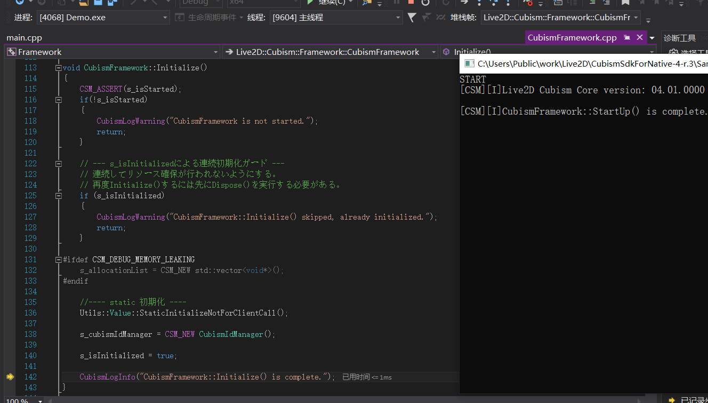
Task: Open the Framework project scope combo box
Action: [x=215, y=52]
